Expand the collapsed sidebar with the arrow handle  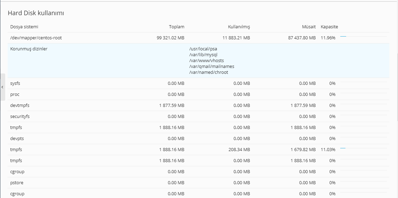point(2,87)
